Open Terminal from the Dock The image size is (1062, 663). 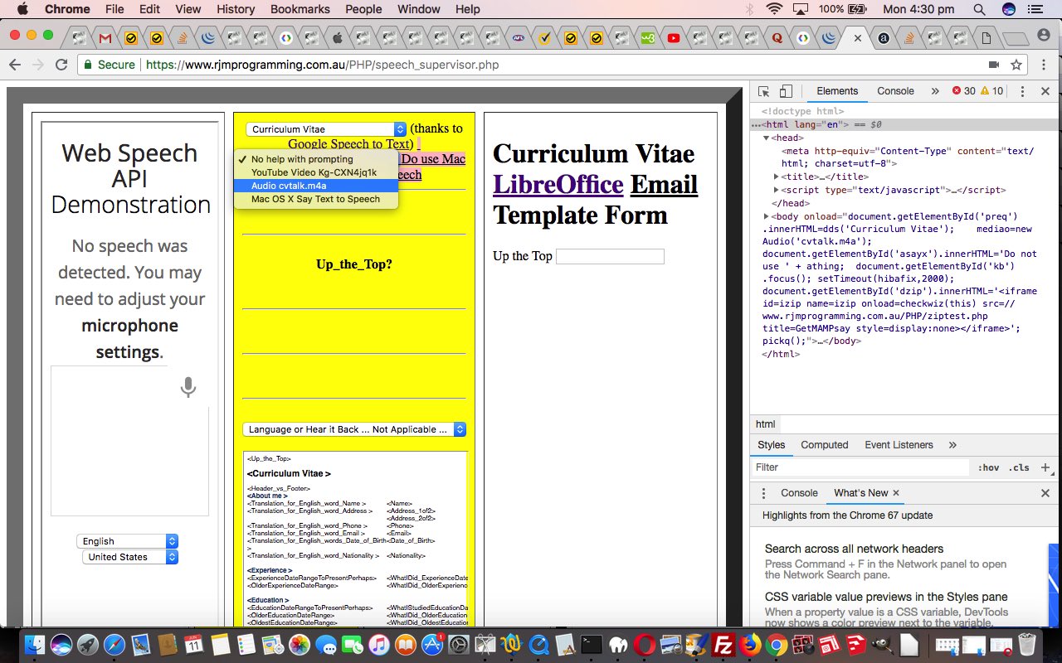592,644
